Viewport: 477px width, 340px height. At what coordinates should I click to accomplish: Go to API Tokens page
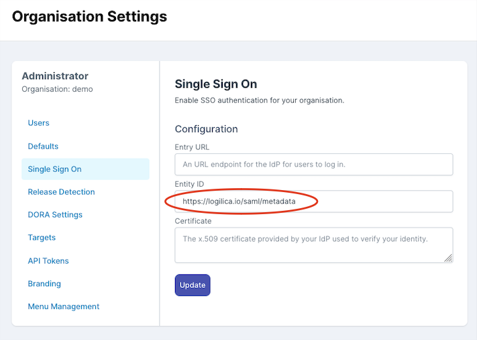click(x=48, y=261)
